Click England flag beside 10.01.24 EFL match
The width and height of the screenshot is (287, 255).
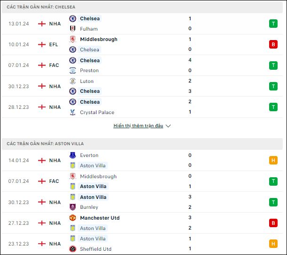click(42, 44)
